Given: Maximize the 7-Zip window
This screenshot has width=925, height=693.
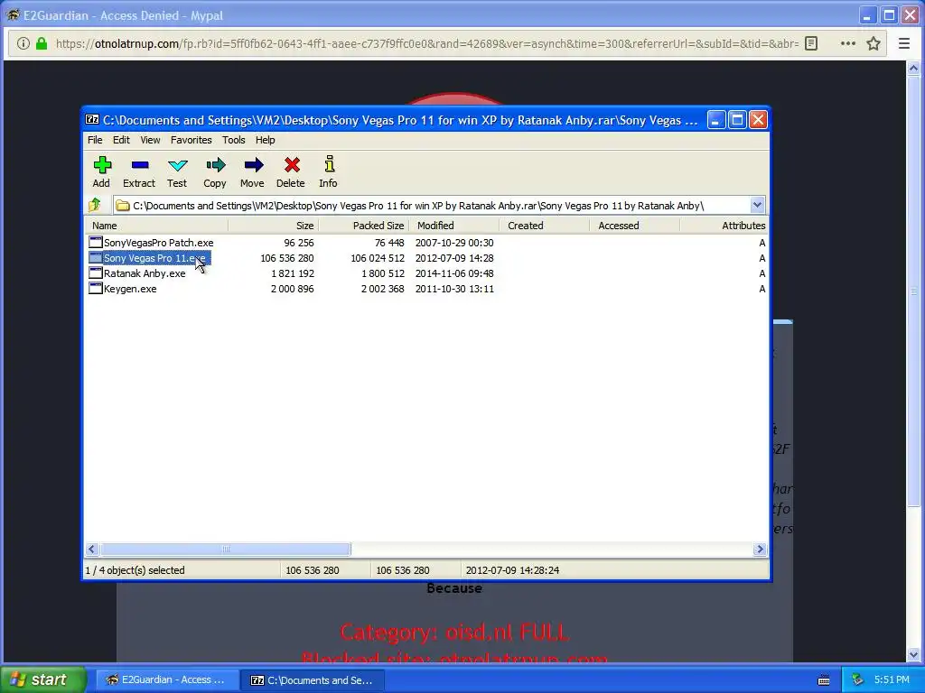Looking at the screenshot, I should [737, 120].
